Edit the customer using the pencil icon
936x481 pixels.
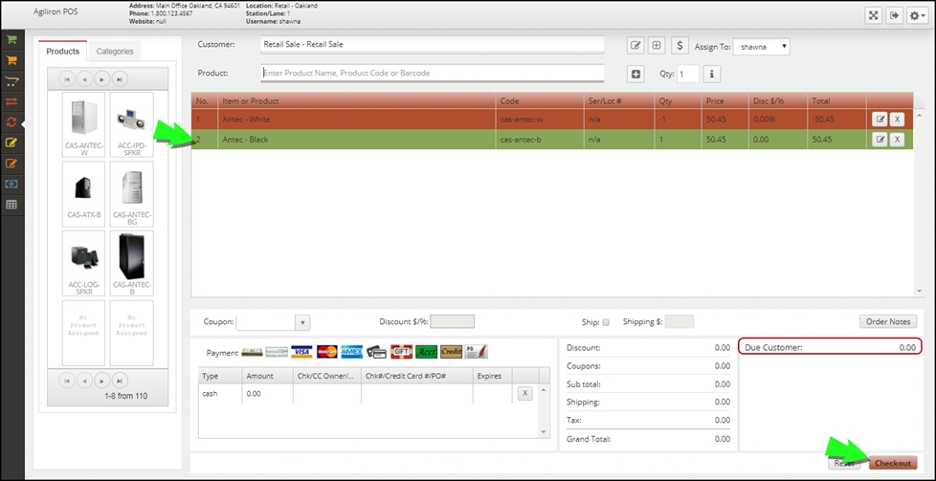point(635,45)
